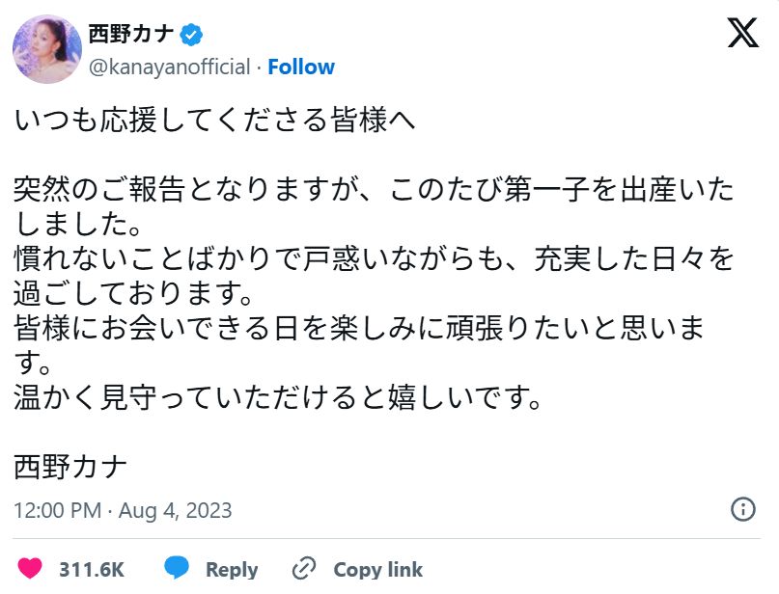Viewport: 779px width, 594px height.
Task: Follow the kanayanofficial account
Action: 301,67
